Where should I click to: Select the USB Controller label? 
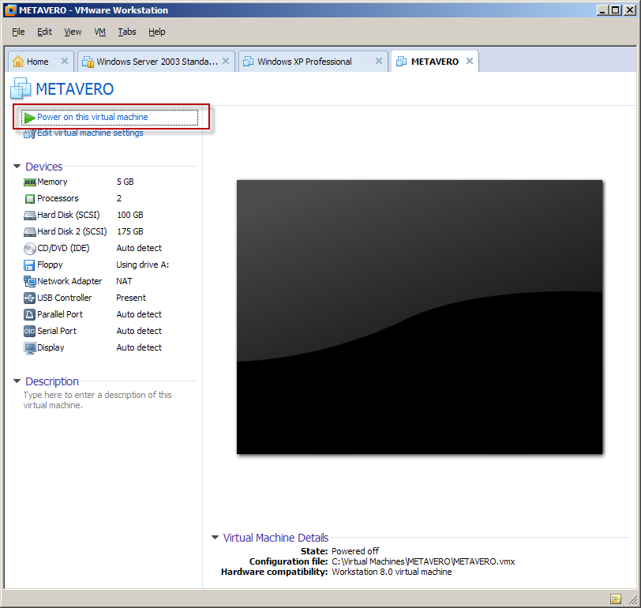(x=65, y=298)
